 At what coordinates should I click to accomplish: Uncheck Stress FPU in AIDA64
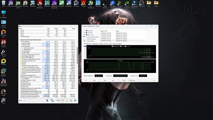click(87, 33)
